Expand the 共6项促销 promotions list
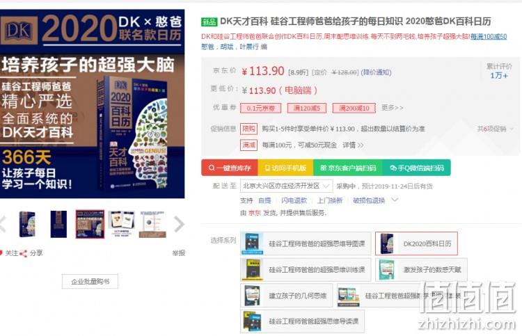Image resolution: width=522 pixels, height=336 pixels. coord(495,129)
